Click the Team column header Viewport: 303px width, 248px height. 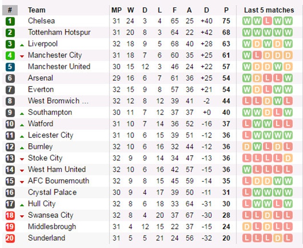click(x=37, y=10)
